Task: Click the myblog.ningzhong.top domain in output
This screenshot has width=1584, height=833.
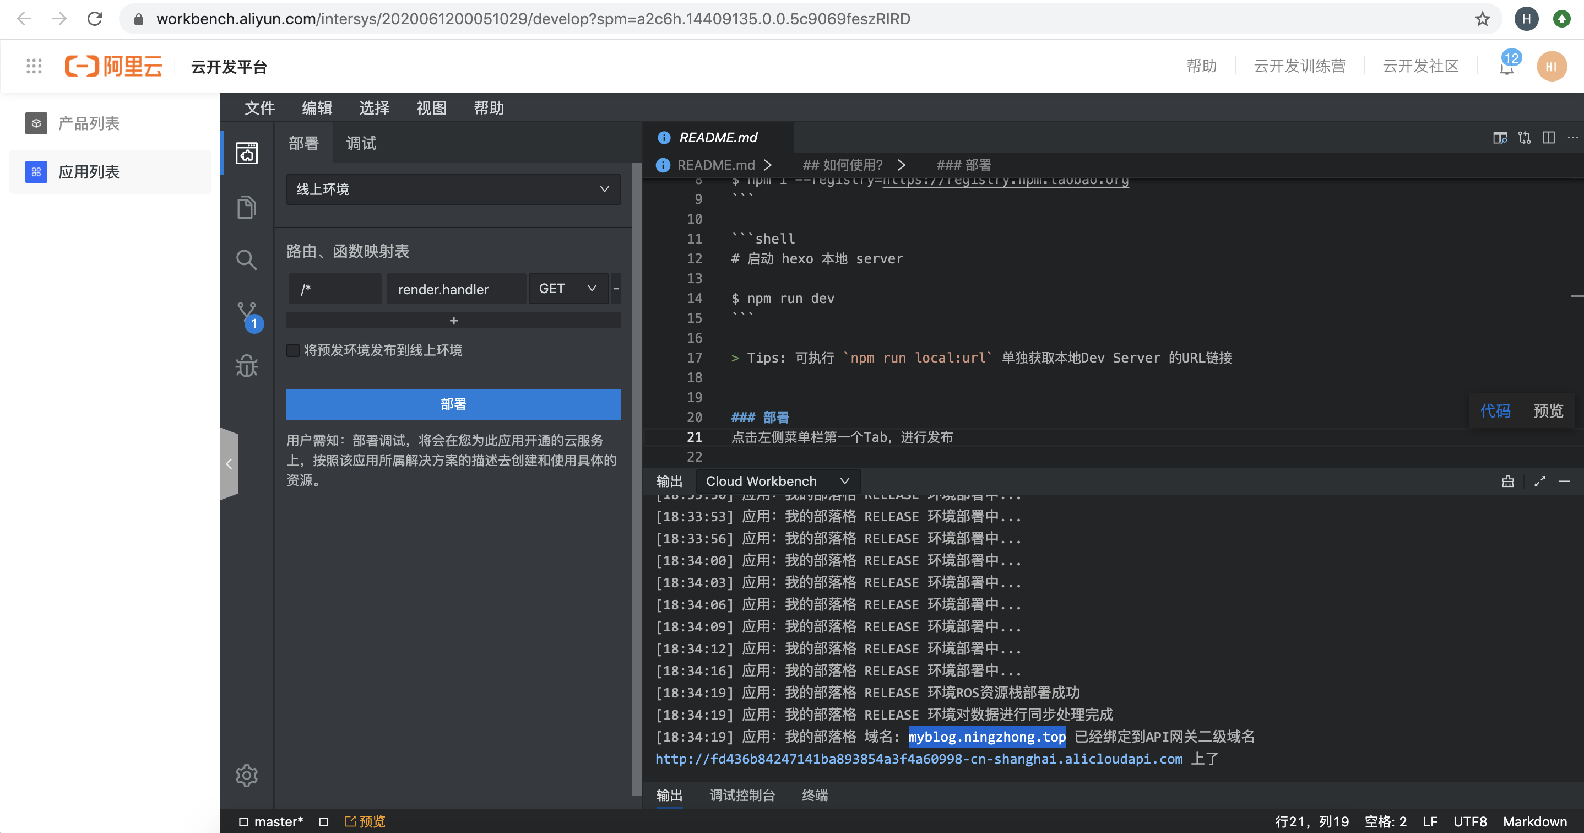Action: point(987,737)
